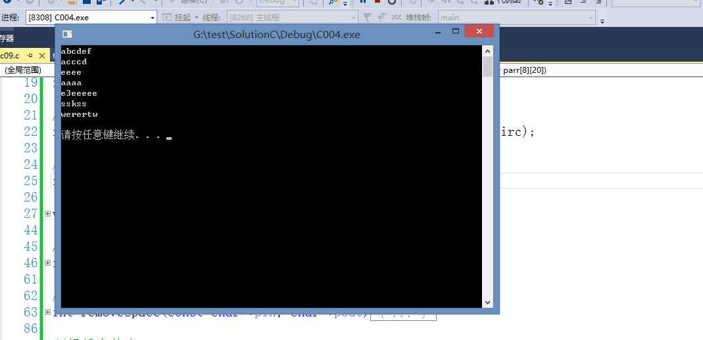Click the console output line eeee
The image size is (703, 340).
click(71, 72)
